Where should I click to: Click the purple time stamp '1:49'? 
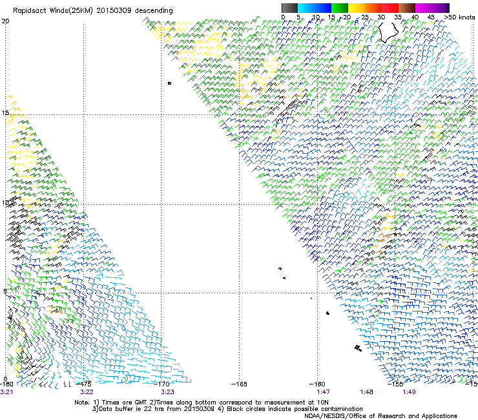click(x=409, y=392)
